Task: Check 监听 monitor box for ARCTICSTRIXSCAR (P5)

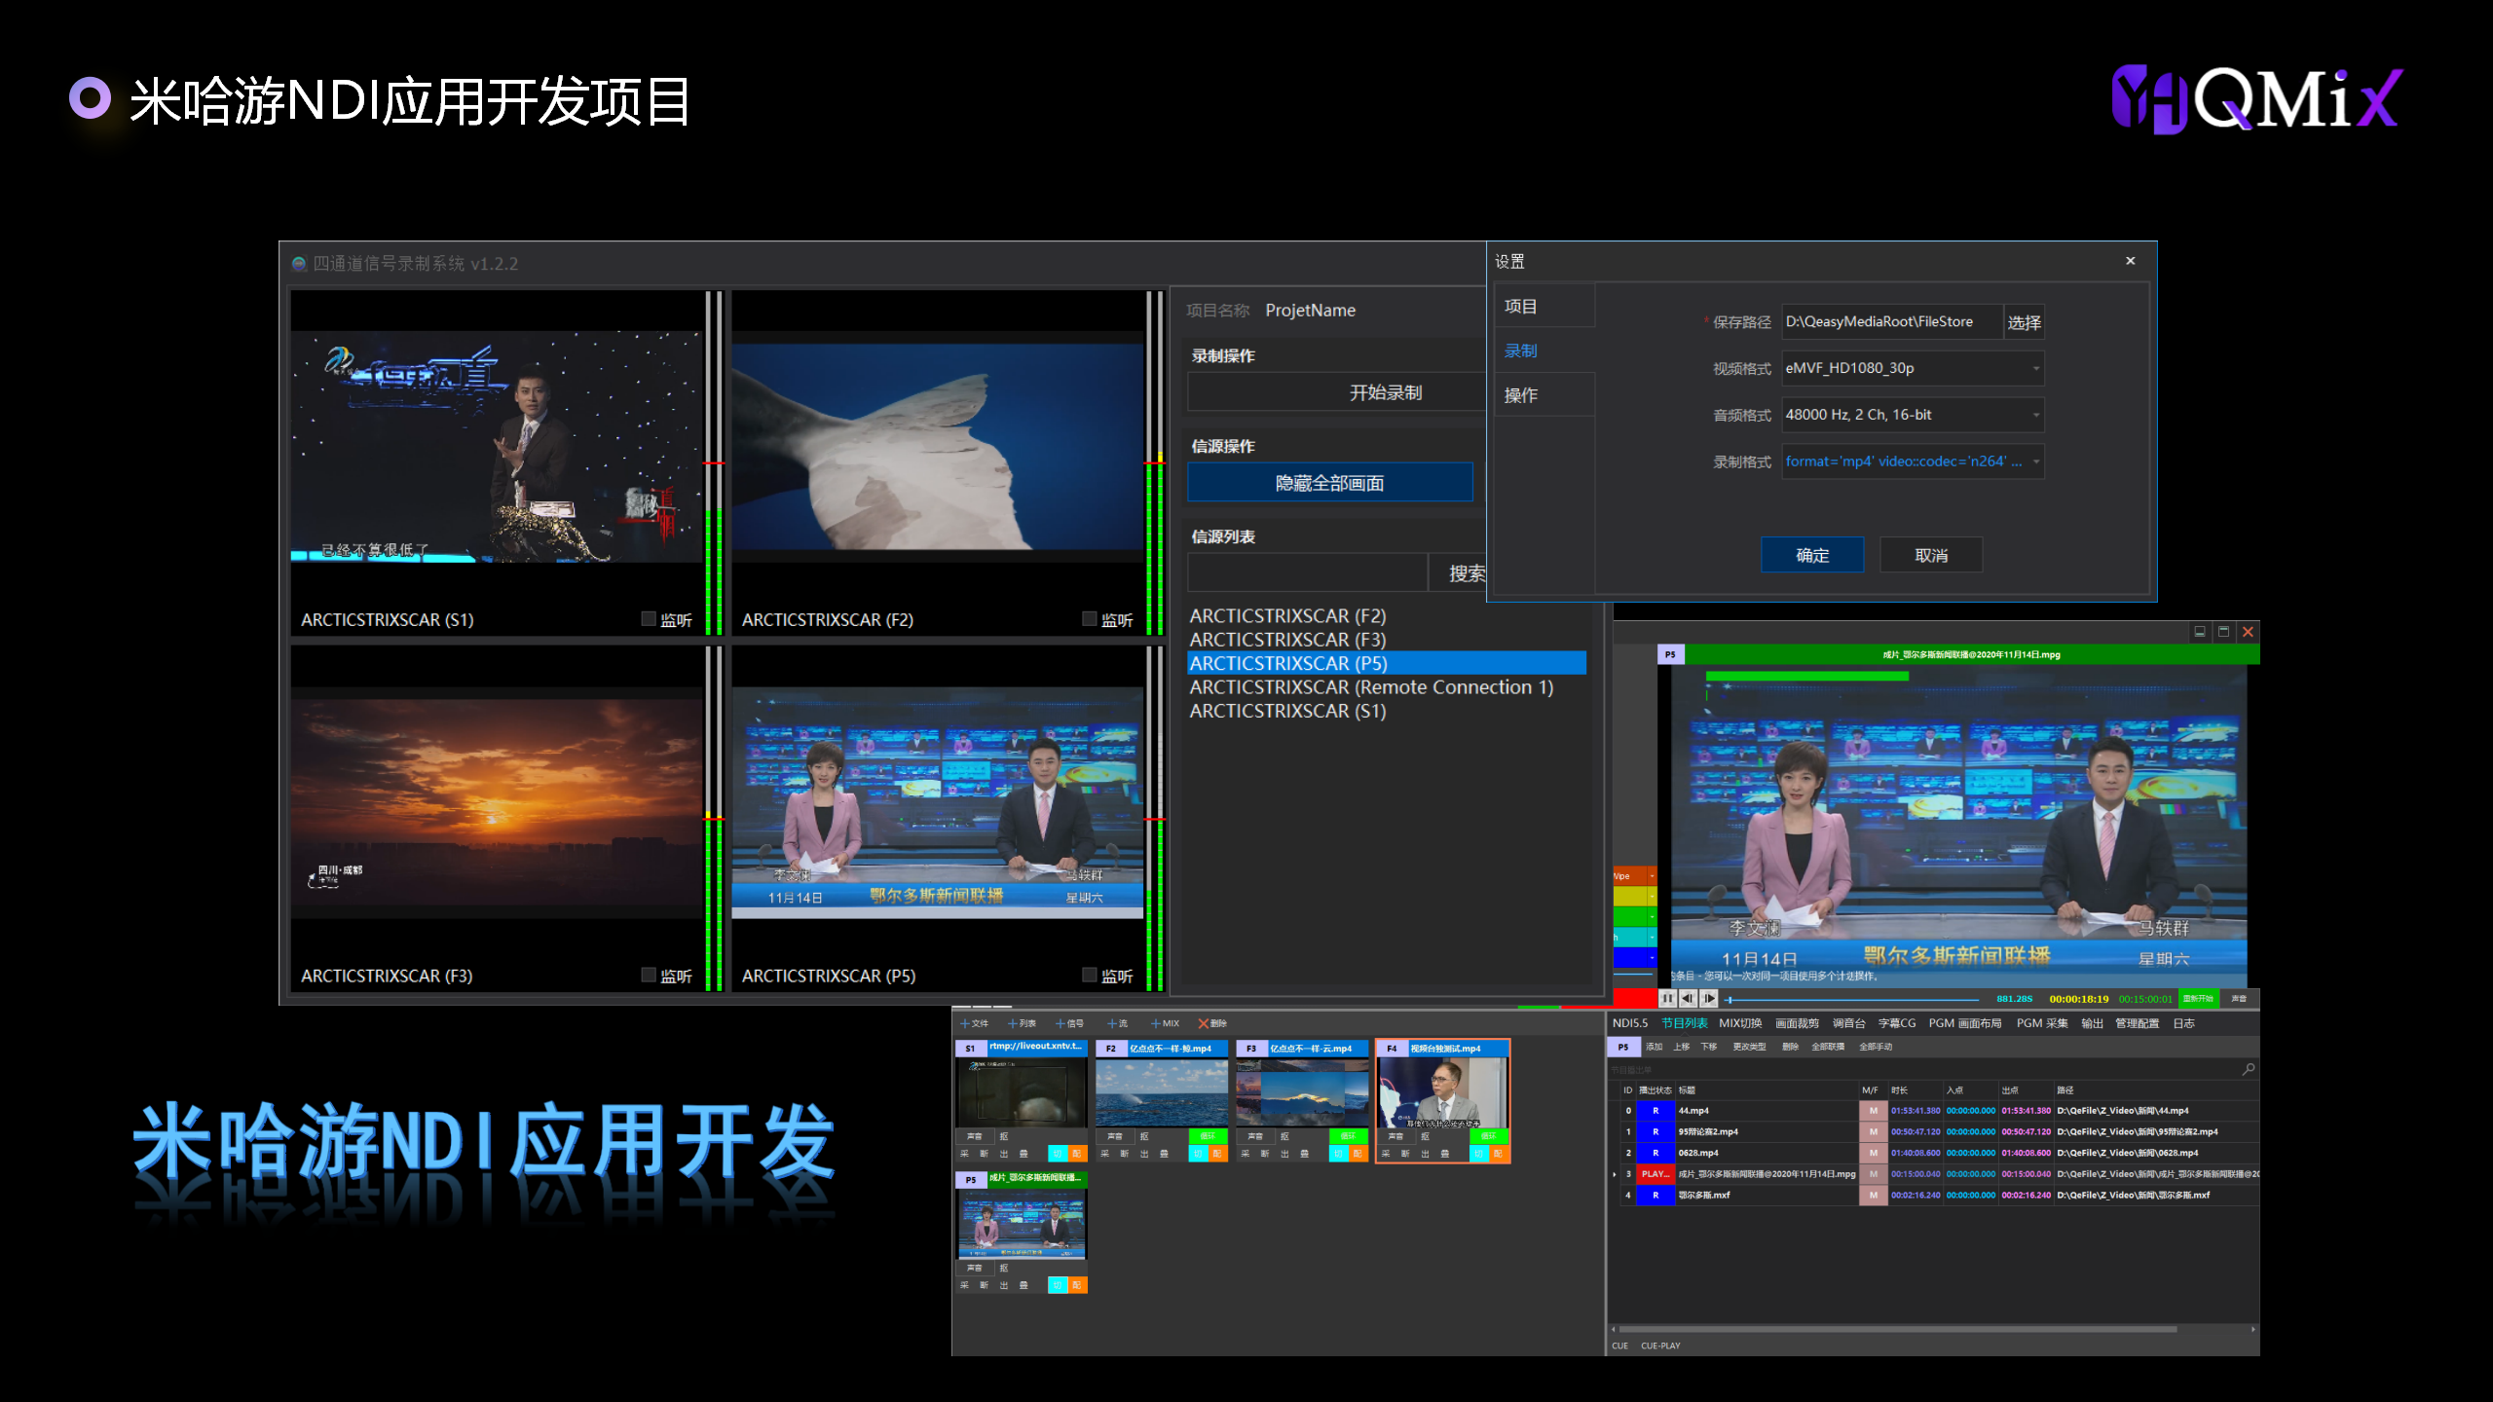Action: pos(1090,975)
